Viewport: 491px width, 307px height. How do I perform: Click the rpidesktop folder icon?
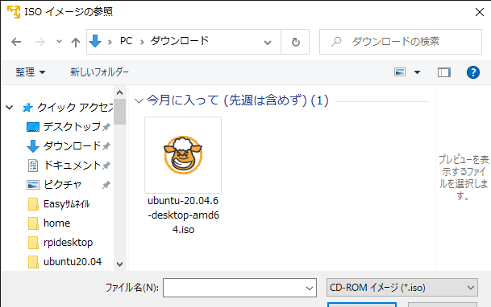click(x=33, y=243)
